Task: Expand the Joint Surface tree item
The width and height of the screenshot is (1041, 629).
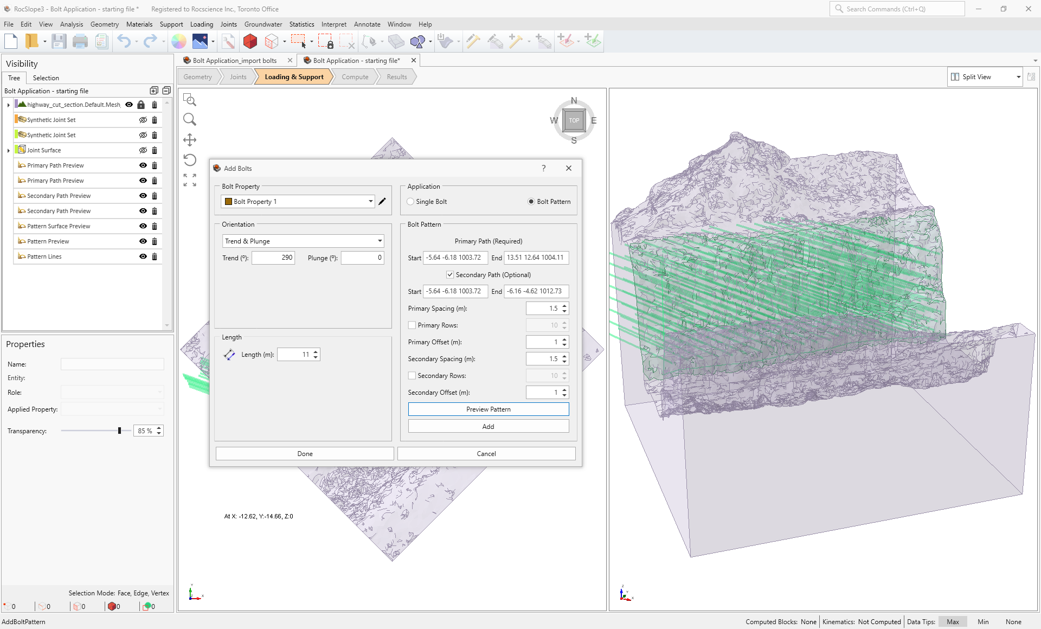Action: tap(8, 150)
